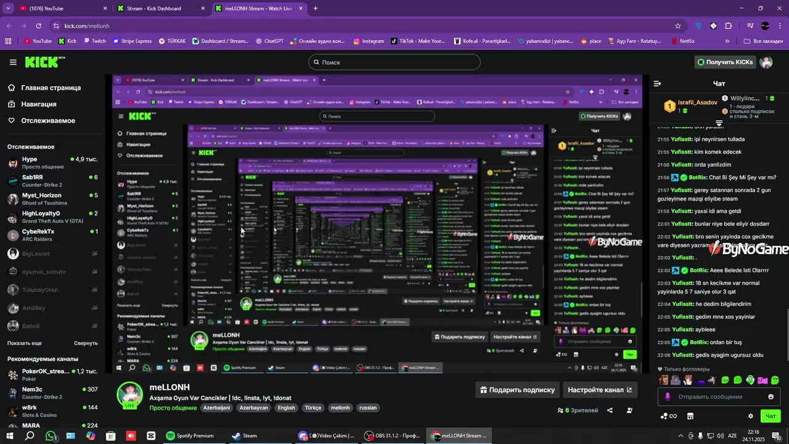Show more followed channels Показать еще
789x444 pixels.
click(x=25, y=343)
